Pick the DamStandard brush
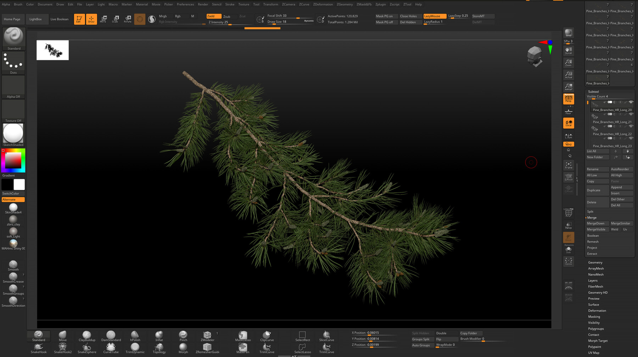The width and height of the screenshot is (638, 357). [111, 335]
